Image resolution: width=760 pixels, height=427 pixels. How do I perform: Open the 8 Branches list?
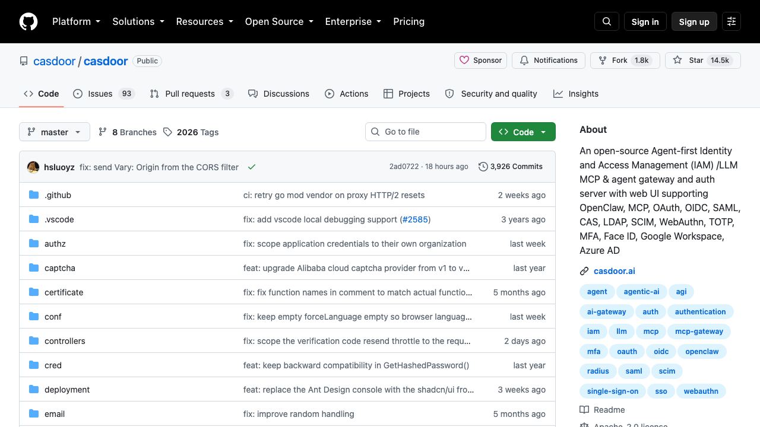(128, 132)
